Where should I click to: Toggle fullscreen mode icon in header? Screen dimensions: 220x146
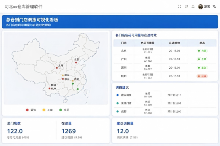pos(179,6)
